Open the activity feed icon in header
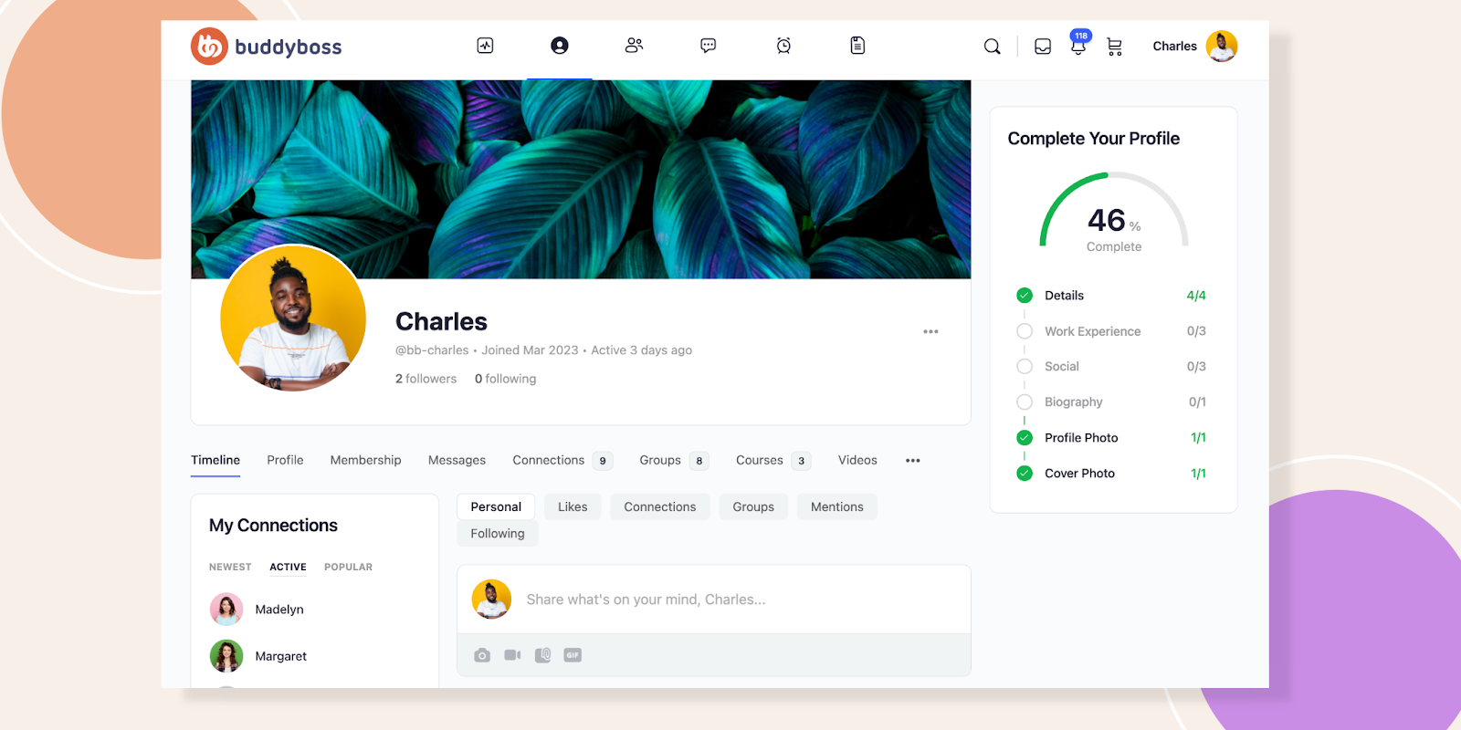 (485, 46)
